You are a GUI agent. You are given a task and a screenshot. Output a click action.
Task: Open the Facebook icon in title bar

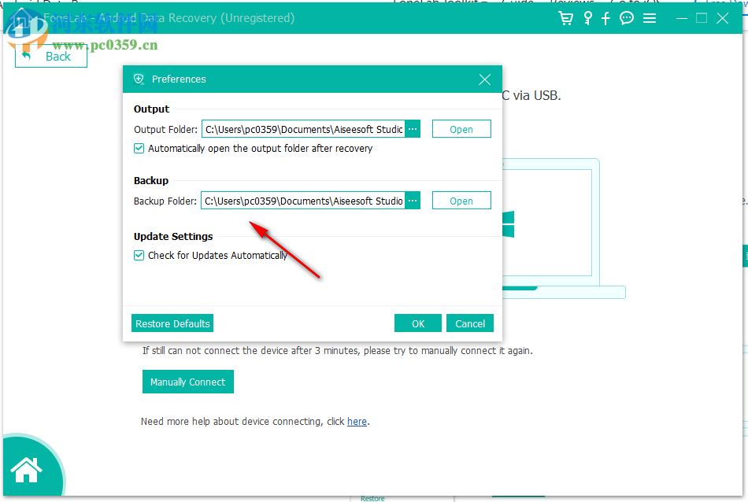[x=605, y=17]
